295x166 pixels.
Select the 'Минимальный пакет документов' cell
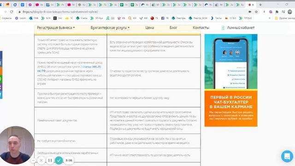71,120
